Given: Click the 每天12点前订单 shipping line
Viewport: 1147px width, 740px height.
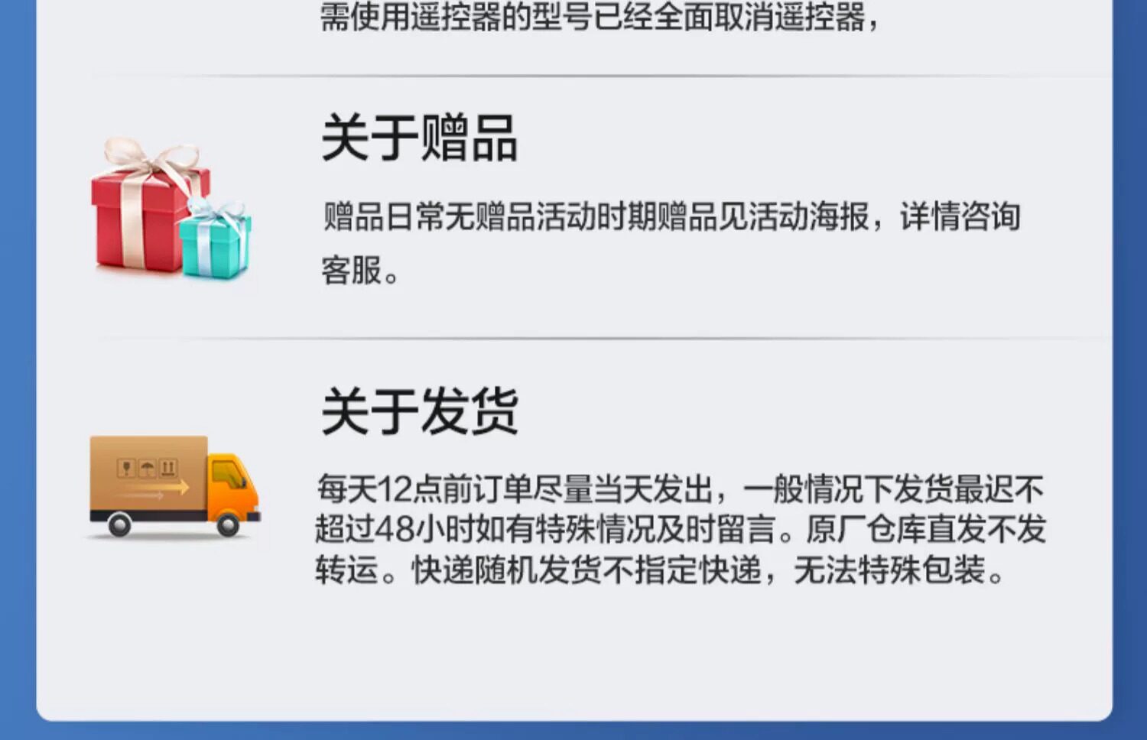Looking at the screenshot, I should pos(681,488).
